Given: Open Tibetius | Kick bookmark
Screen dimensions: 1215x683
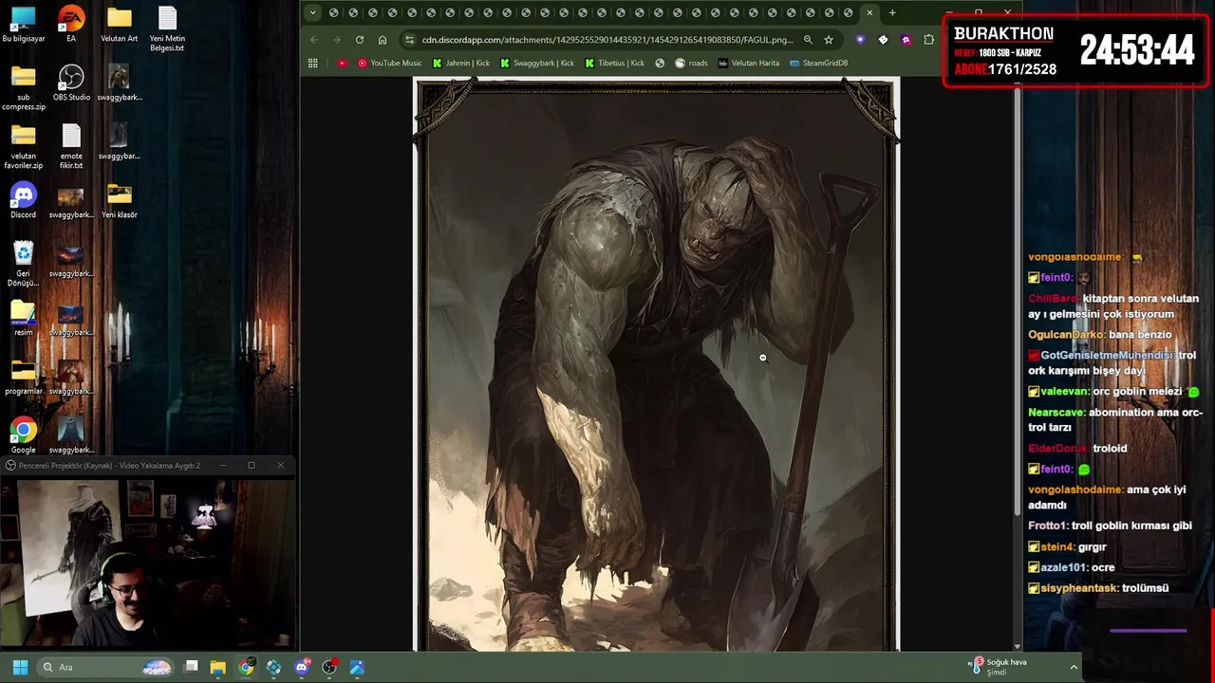Looking at the screenshot, I should pos(615,63).
